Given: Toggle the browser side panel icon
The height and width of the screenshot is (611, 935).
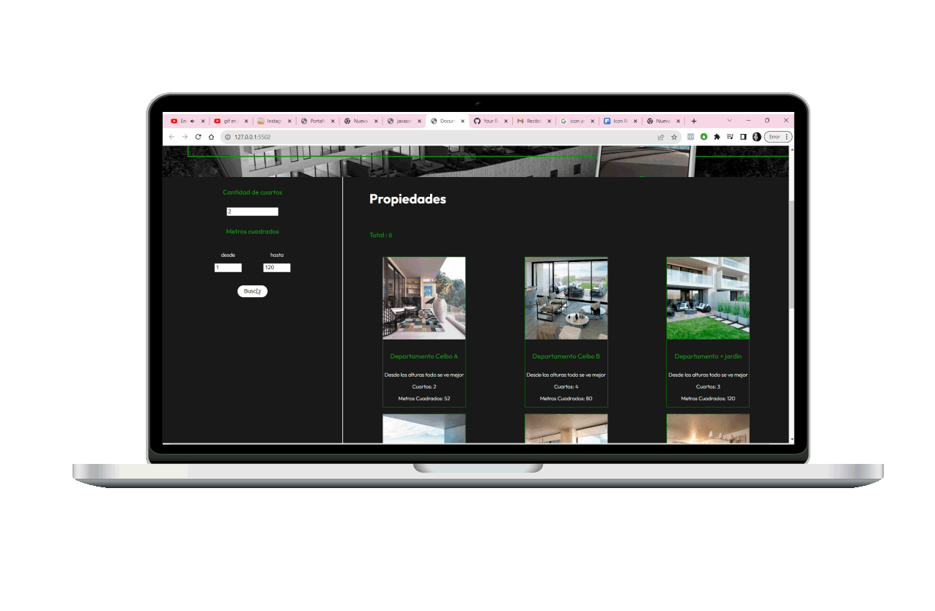Looking at the screenshot, I should click(743, 137).
